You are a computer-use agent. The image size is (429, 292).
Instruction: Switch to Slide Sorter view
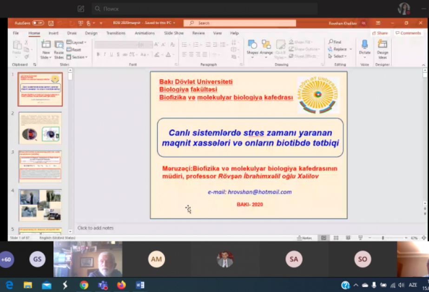click(336, 238)
